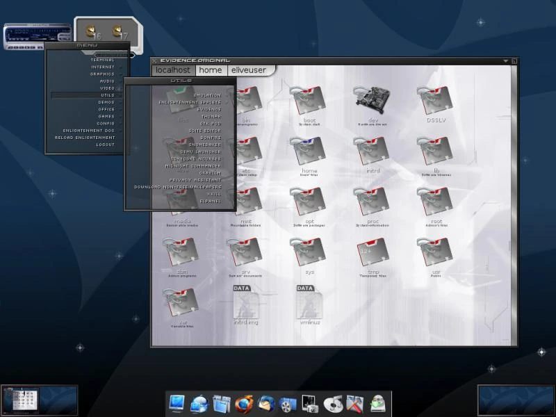Launch Thunderbird mail from the dock
The width and height of the screenshot is (556, 417).
pos(266,403)
